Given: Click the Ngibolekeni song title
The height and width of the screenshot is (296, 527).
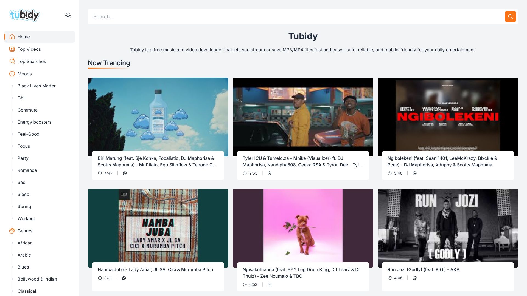Looking at the screenshot, I should pyautogui.click(x=442, y=161).
